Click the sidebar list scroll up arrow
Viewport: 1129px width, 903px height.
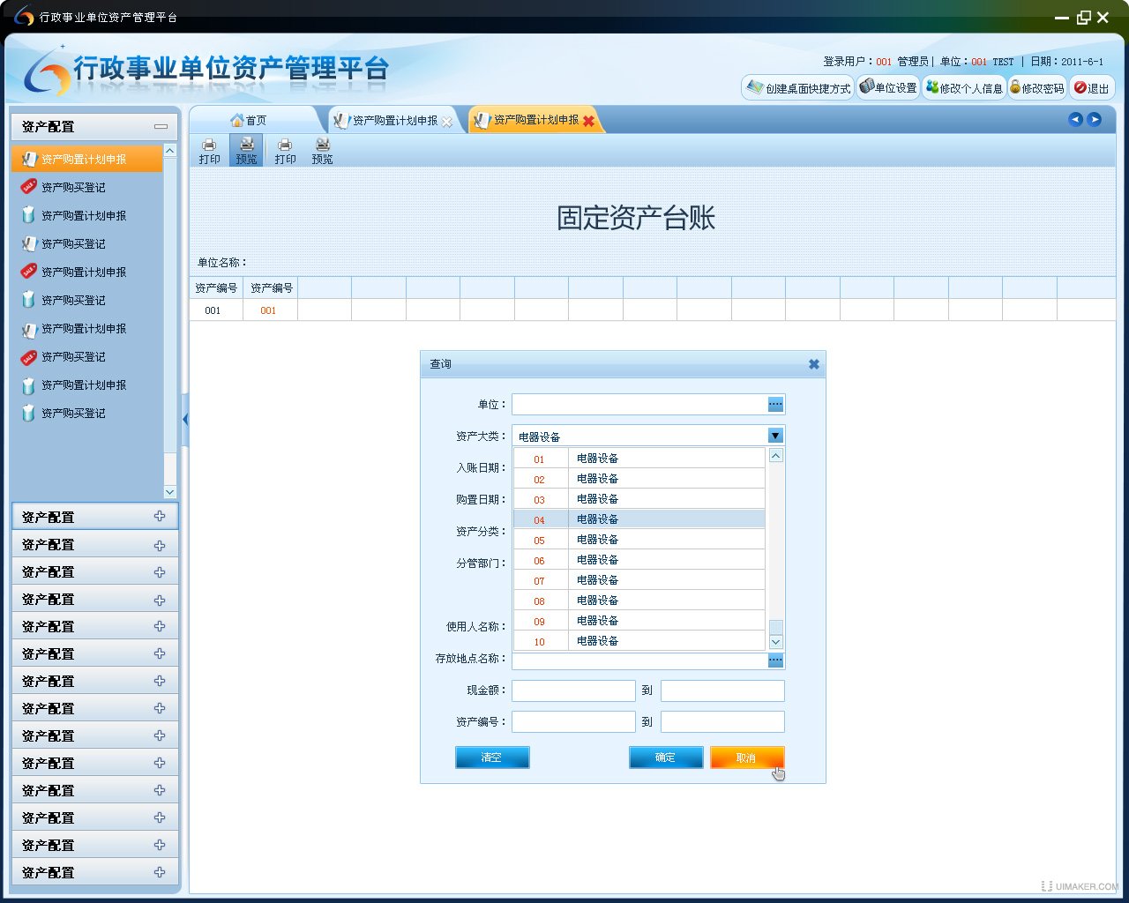(170, 151)
